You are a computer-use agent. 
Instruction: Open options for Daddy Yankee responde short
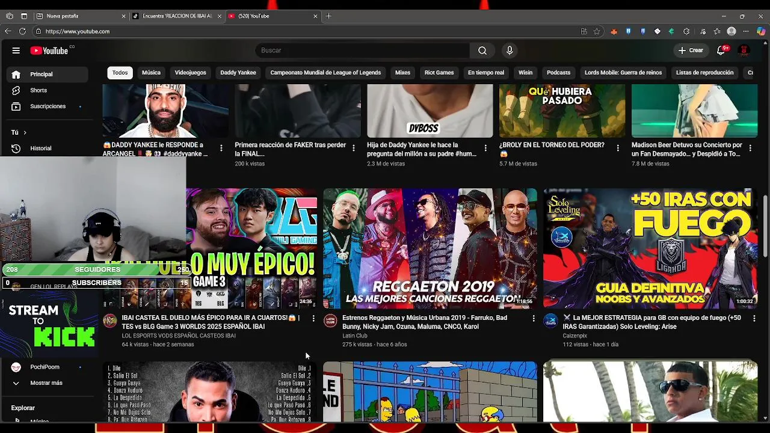[x=221, y=147]
